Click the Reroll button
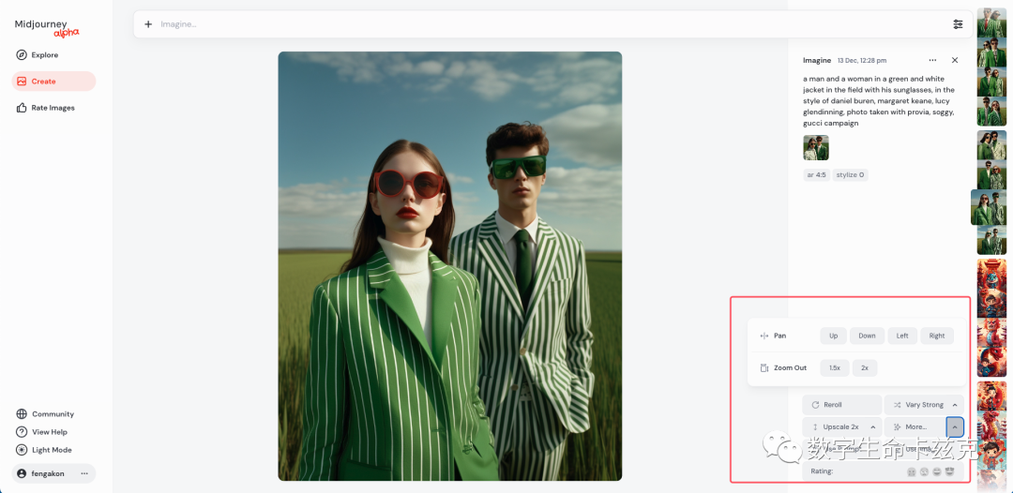1013x493 pixels. [x=841, y=405]
